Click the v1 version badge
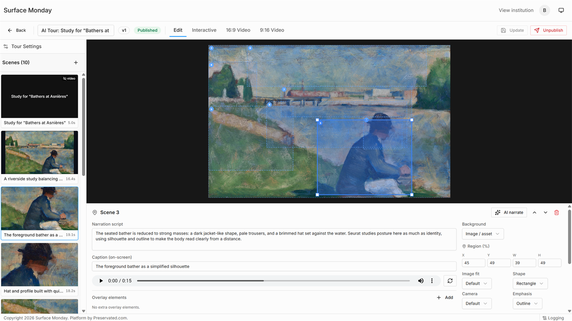The image size is (572, 321). pyautogui.click(x=124, y=30)
